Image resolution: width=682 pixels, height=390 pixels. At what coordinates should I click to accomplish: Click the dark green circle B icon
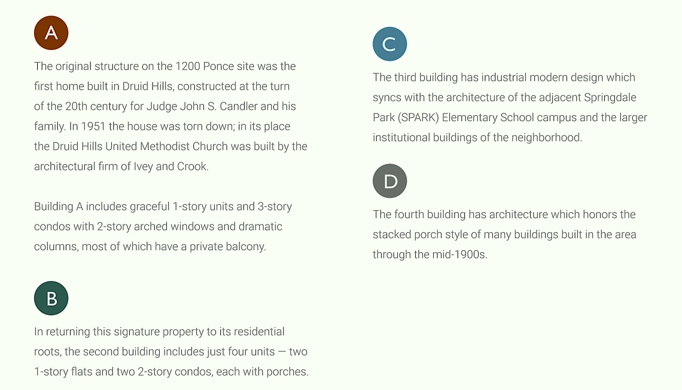[x=51, y=298]
